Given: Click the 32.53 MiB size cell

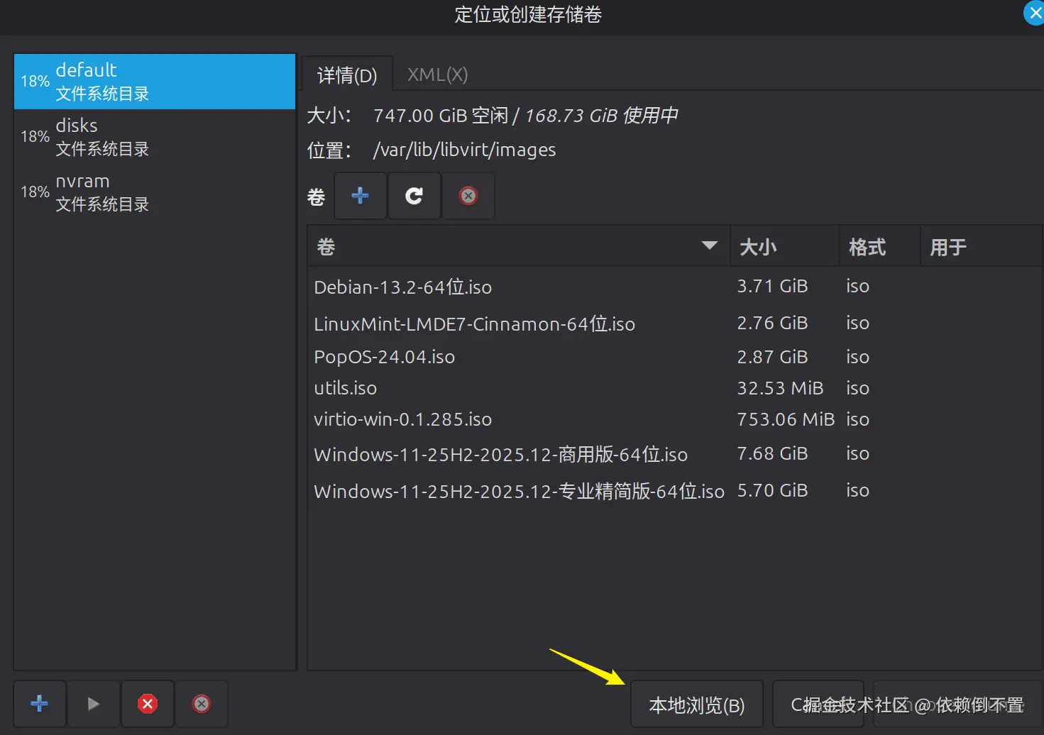Looking at the screenshot, I should [x=780, y=388].
